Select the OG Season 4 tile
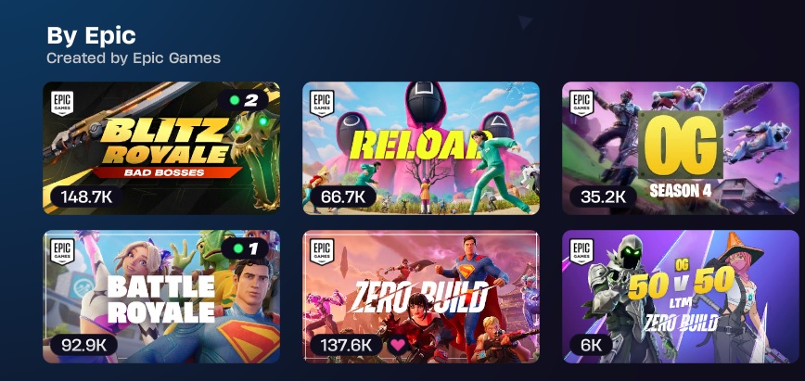 coord(681,148)
